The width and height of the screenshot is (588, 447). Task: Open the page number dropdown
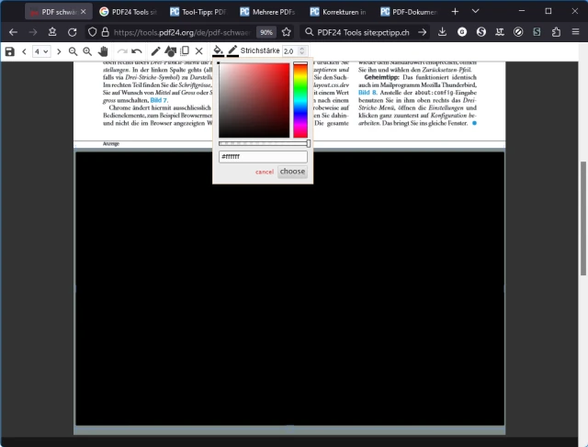pos(41,51)
